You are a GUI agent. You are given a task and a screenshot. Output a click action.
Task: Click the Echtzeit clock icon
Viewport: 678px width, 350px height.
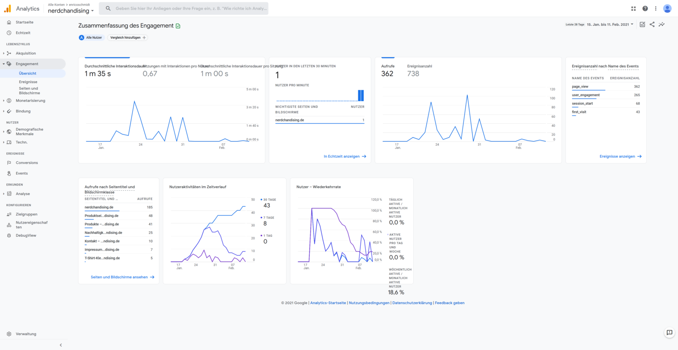click(x=9, y=33)
